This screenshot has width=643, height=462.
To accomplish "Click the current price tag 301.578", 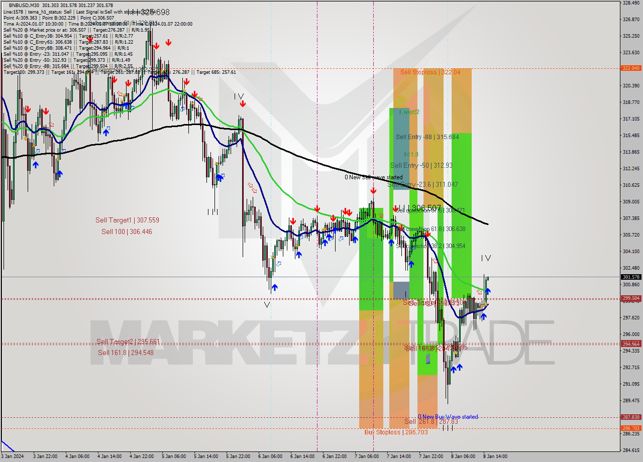I will (x=631, y=277).
